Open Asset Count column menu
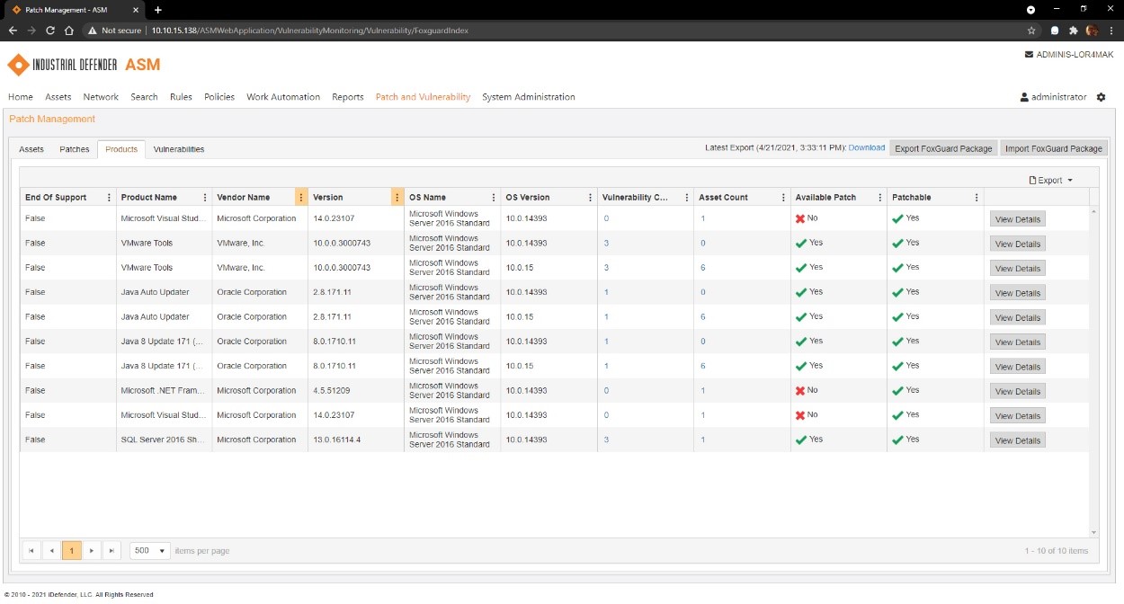Screen dimensions: 1124x604 [783, 198]
